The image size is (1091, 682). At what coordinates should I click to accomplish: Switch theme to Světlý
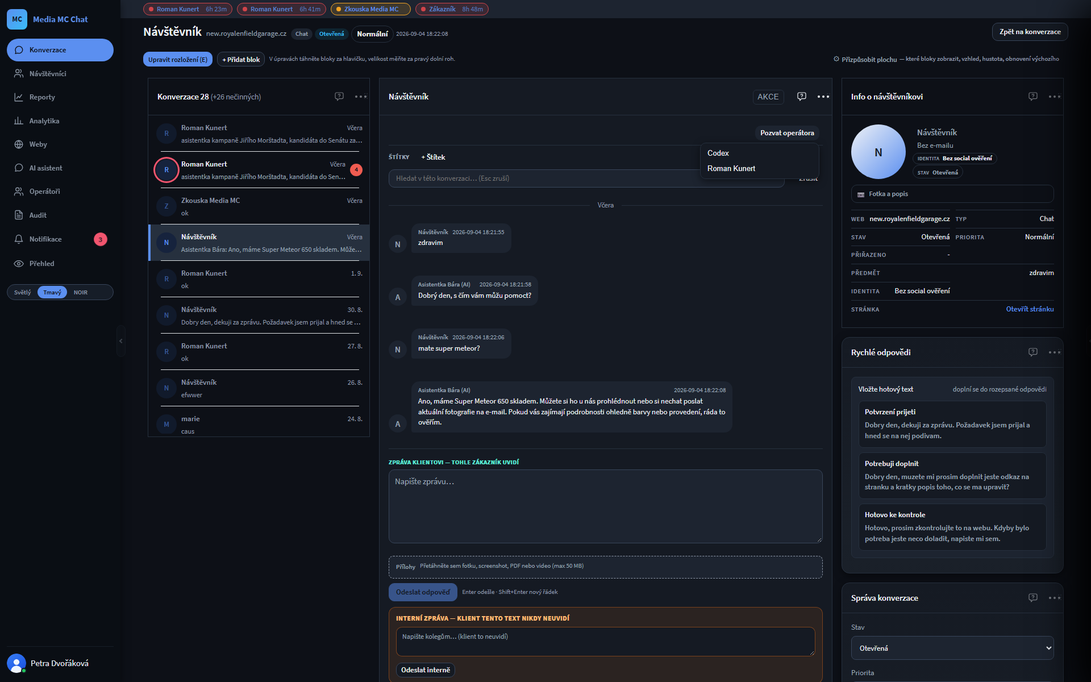click(23, 293)
